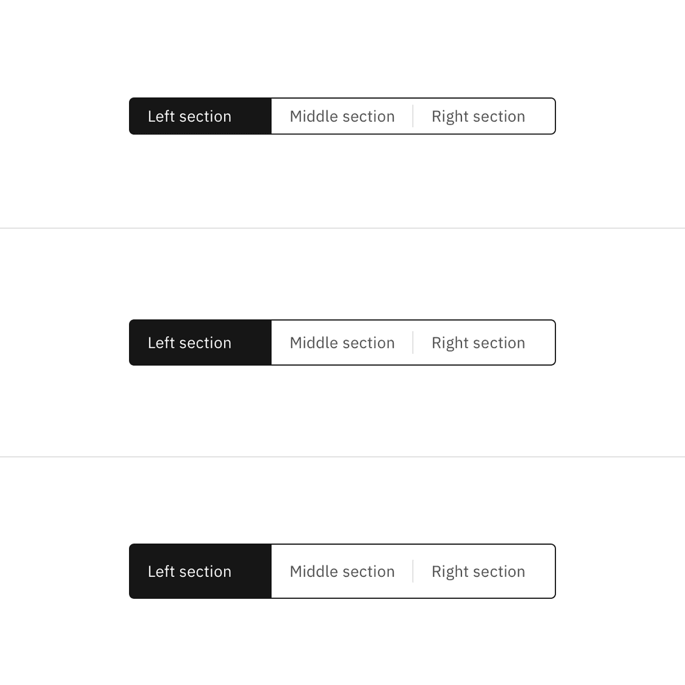Open Middle section in the middle switcher

coord(342,342)
